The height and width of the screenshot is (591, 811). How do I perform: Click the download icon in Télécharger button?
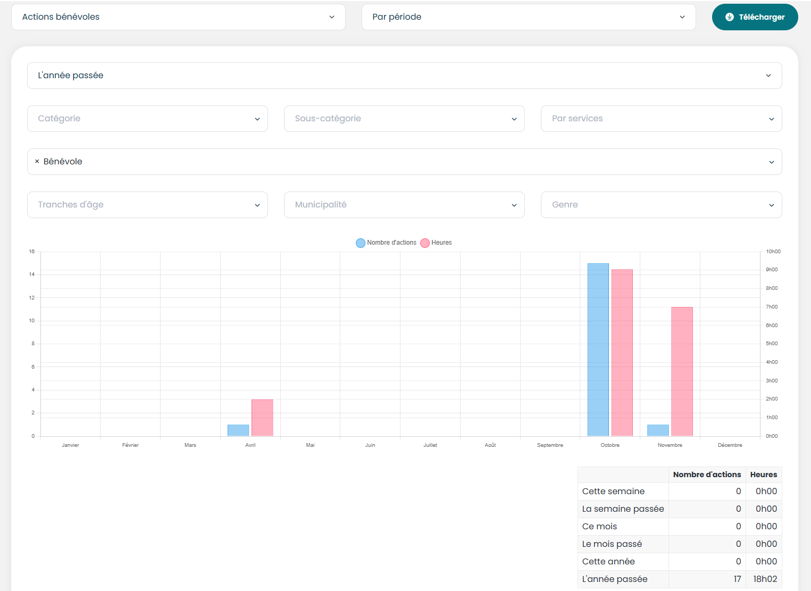[729, 17]
